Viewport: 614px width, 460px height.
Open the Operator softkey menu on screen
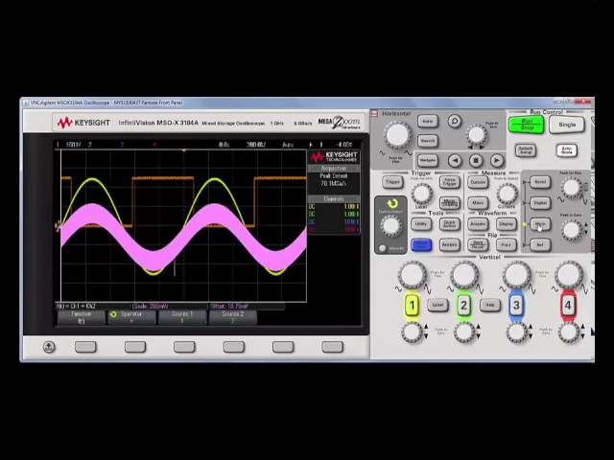tap(131, 317)
